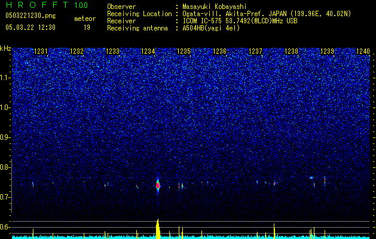
Task: Click the 1.0 kHz axis tick label
Action: [x=5, y=108]
